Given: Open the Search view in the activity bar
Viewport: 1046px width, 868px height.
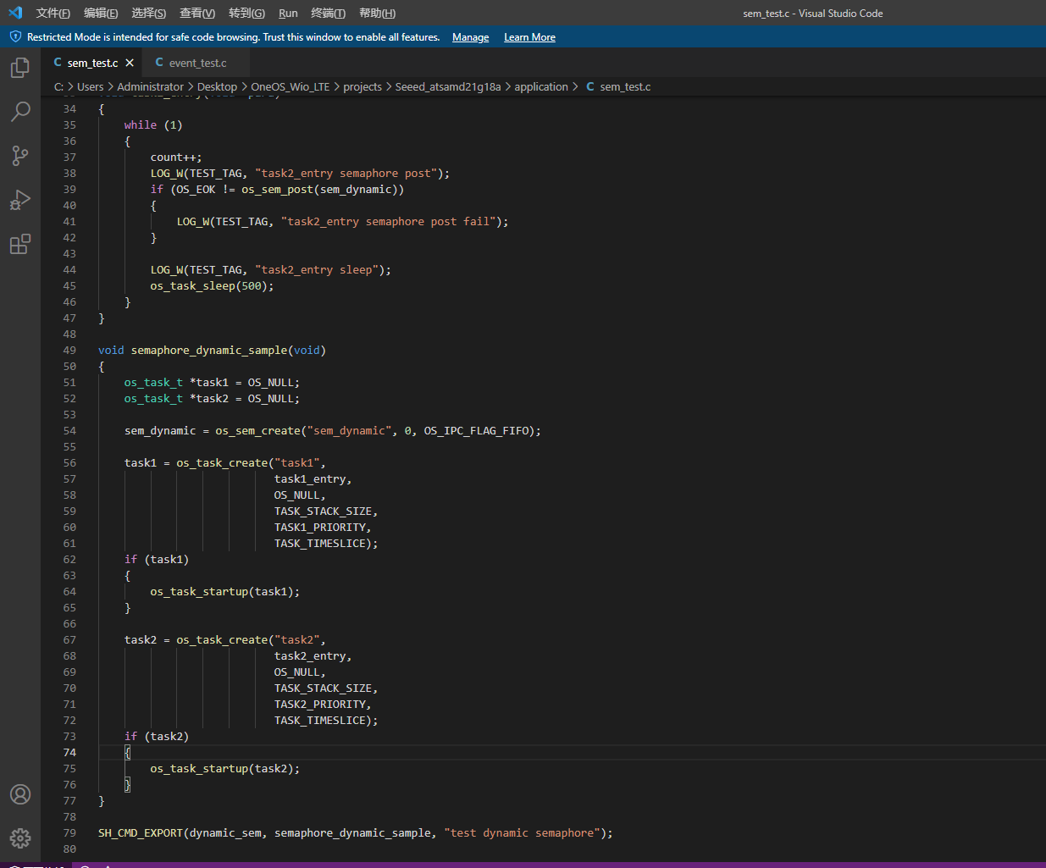Looking at the screenshot, I should (20, 112).
